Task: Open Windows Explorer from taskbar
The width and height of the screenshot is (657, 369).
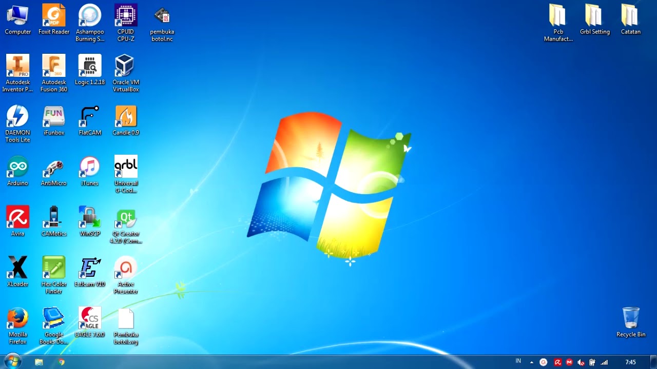Action: coord(38,362)
